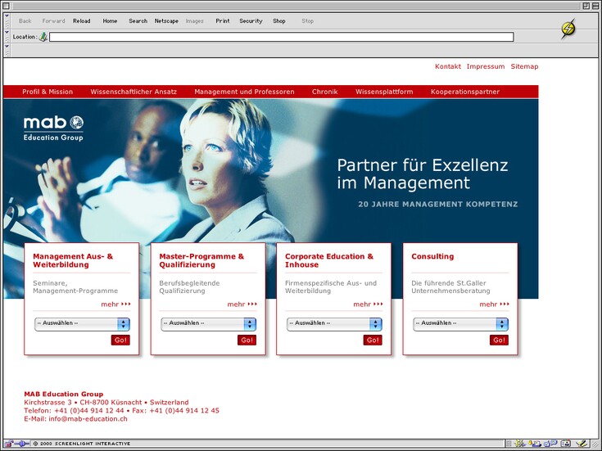602x451 pixels.
Task: Click Go! in Master-Programme & Qualifizierung card
Action: click(x=247, y=340)
